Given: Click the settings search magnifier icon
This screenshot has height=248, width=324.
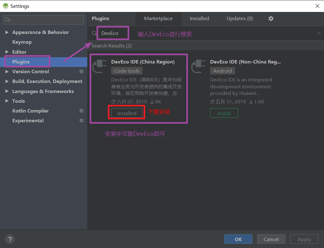Looking at the screenshot, I should pyautogui.click(x=8, y=20).
